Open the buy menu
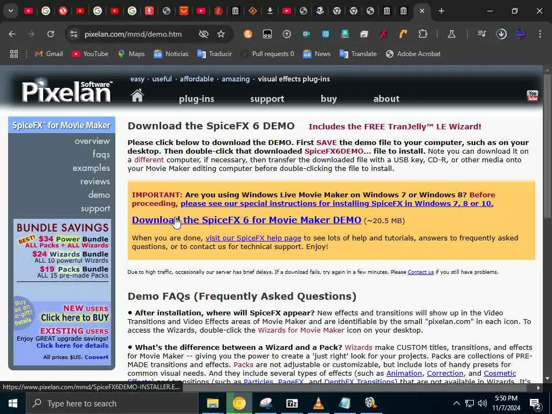Viewport: 552px width, 414px height. pyautogui.click(x=329, y=99)
